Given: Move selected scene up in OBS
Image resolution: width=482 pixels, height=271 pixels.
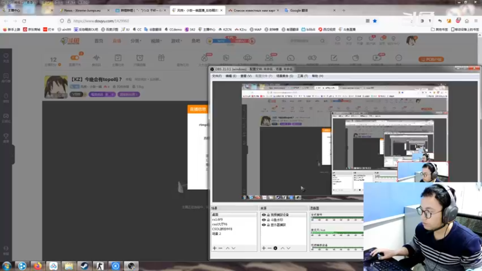Looking at the screenshot, I should pyautogui.click(x=228, y=248).
